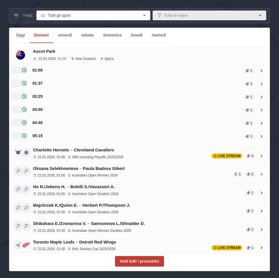Click the New Zealand flag icon
This screenshot has height=278, width=279.
21,55
